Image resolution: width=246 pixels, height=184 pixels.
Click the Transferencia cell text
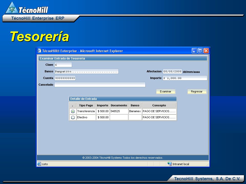86,111
